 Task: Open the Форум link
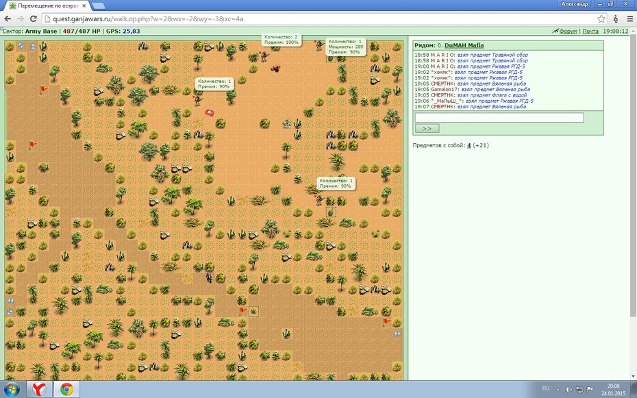coord(568,32)
